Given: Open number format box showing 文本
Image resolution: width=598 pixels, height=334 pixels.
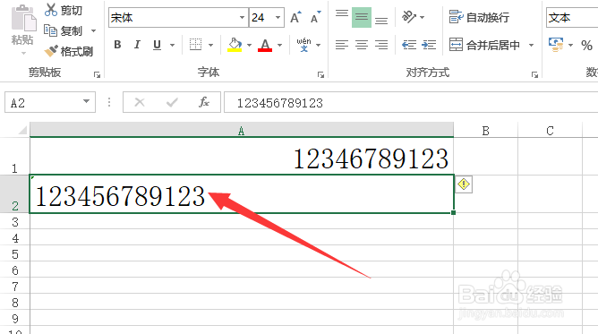Looking at the screenshot, I should coord(572,18).
